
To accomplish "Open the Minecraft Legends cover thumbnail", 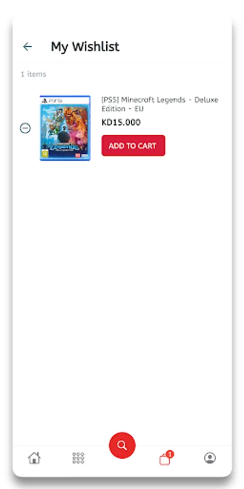I will click(65, 128).
